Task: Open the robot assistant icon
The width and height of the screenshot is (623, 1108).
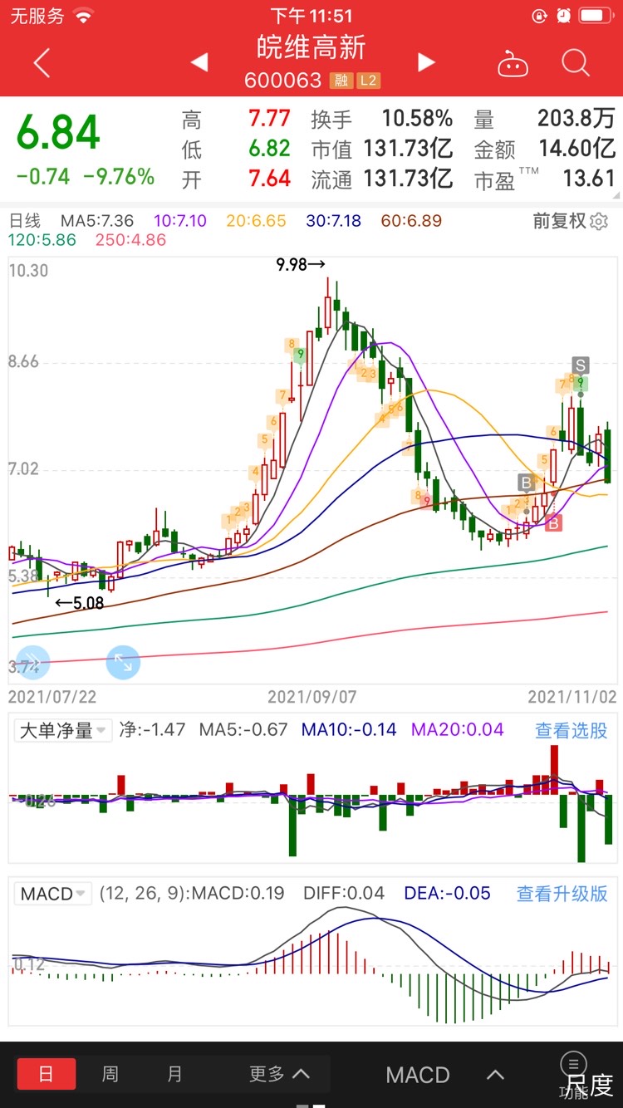Action: 513,63
